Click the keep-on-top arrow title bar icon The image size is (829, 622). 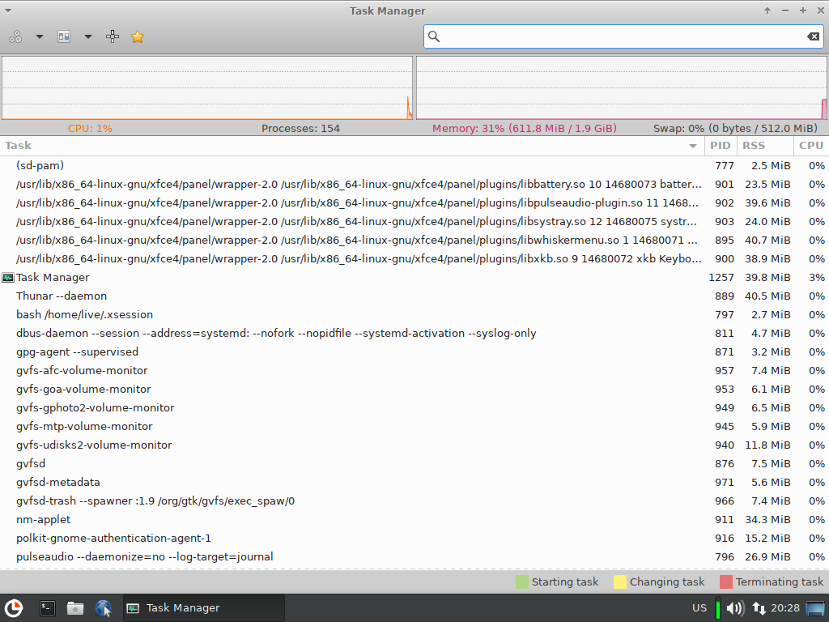pos(767,11)
